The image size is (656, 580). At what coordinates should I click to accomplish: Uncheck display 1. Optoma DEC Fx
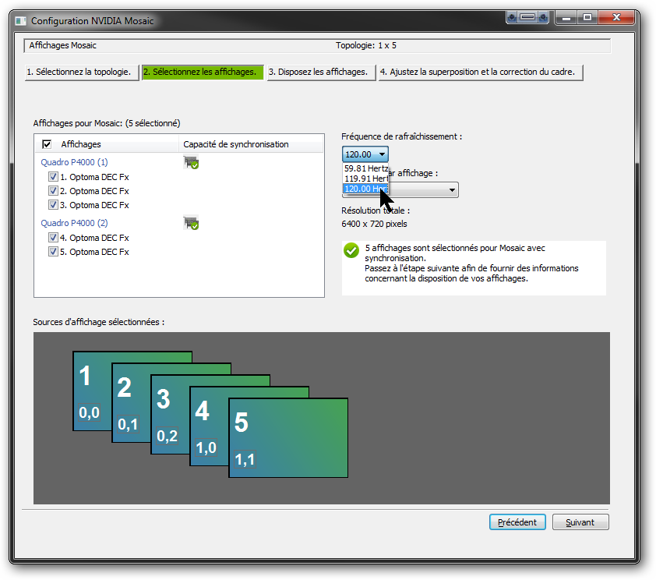(53, 177)
